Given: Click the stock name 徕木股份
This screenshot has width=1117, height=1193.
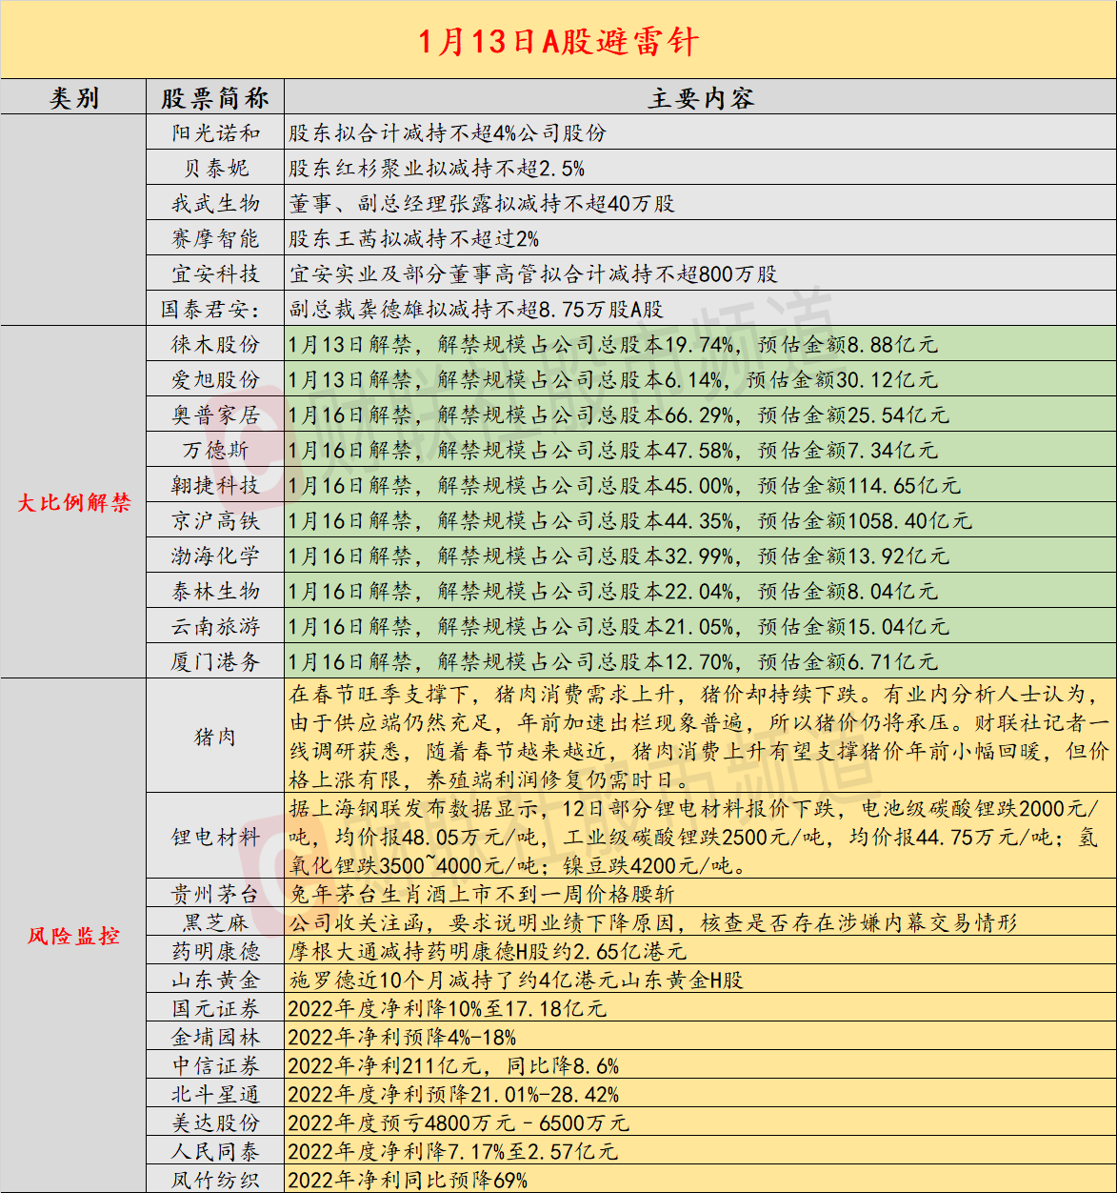Looking at the screenshot, I should pyautogui.click(x=215, y=344).
